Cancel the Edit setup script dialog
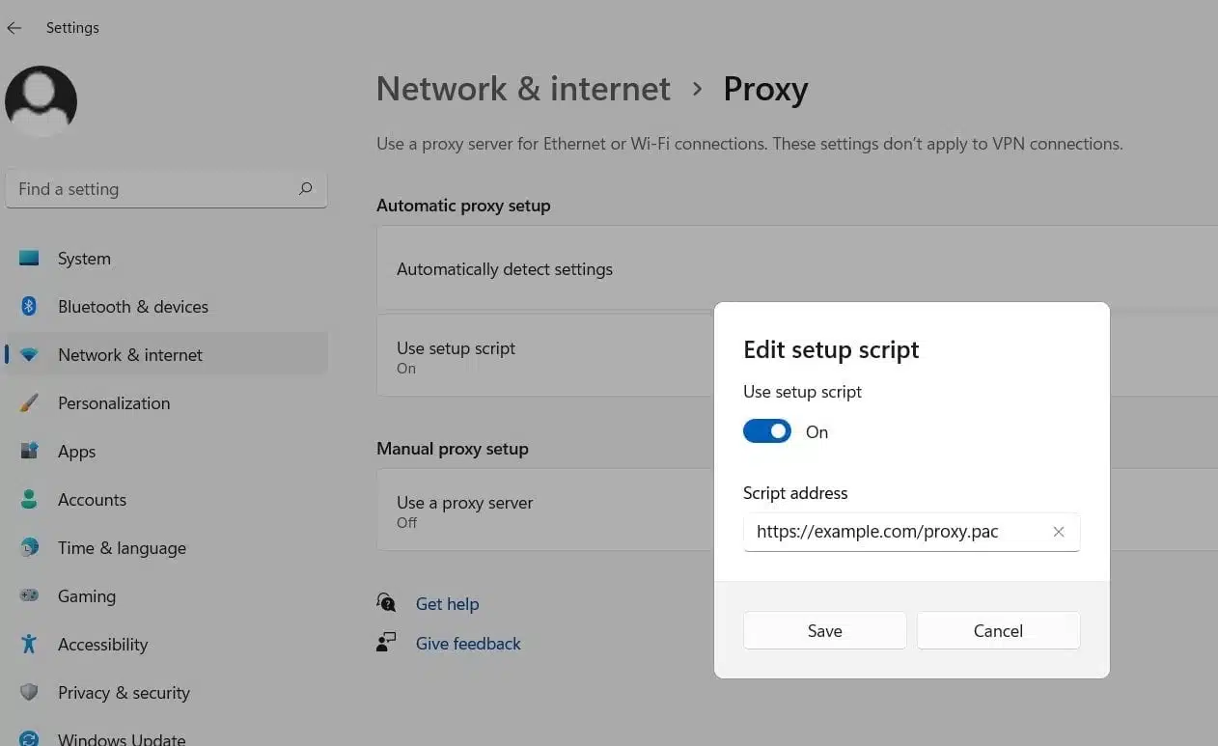Viewport: 1218px width, 746px height. pyautogui.click(x=998, y=630)
